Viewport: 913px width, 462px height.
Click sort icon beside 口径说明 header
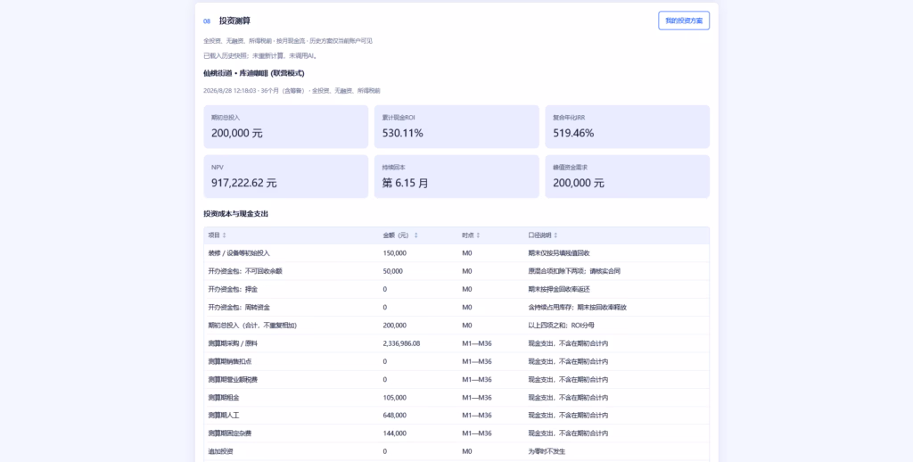[555, 235]
